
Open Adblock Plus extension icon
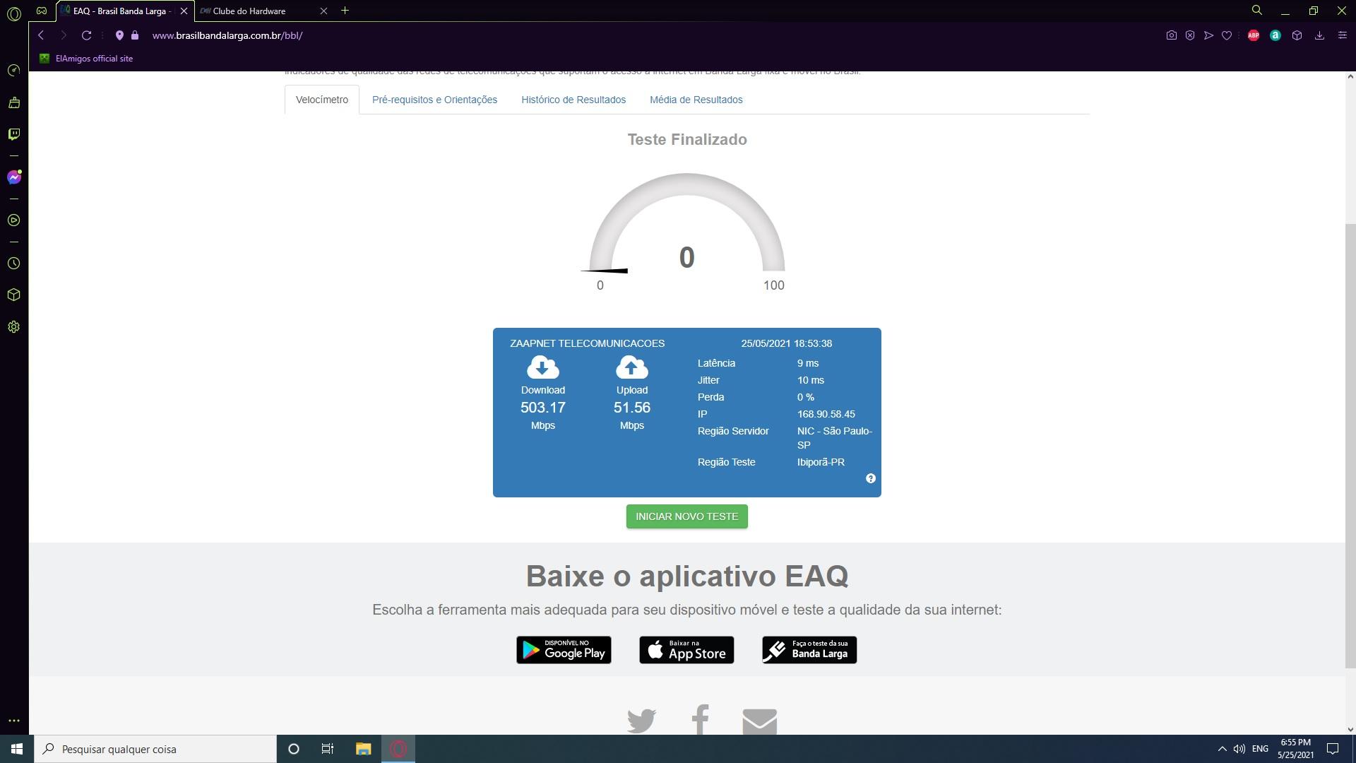[x=1254, y=35]
